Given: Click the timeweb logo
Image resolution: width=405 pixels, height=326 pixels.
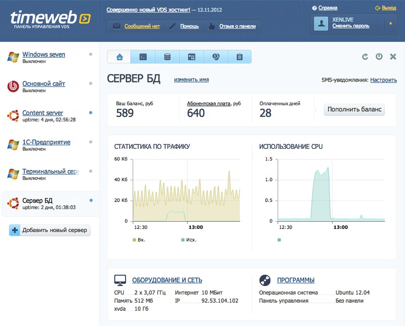Looking at the screenshot, I should tap(50, 19).
